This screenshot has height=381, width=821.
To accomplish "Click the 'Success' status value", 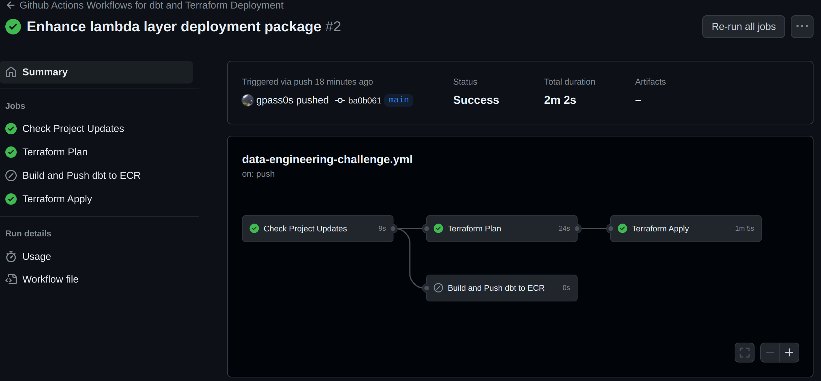I will 476,100.
